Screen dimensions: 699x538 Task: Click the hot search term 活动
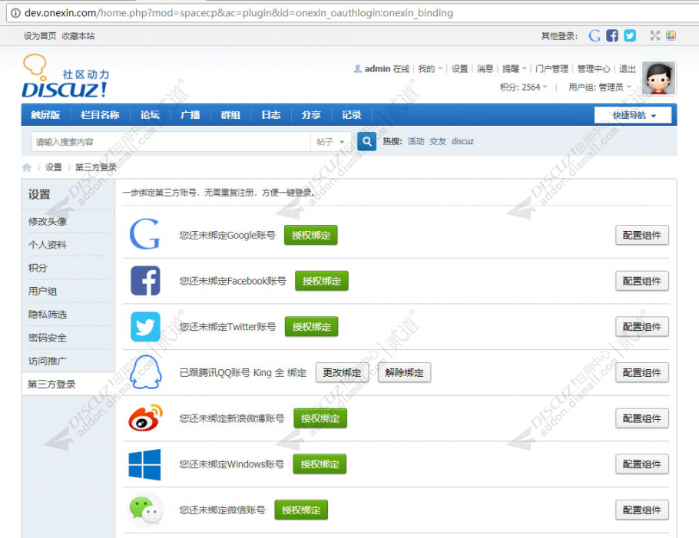click(416, 141)
